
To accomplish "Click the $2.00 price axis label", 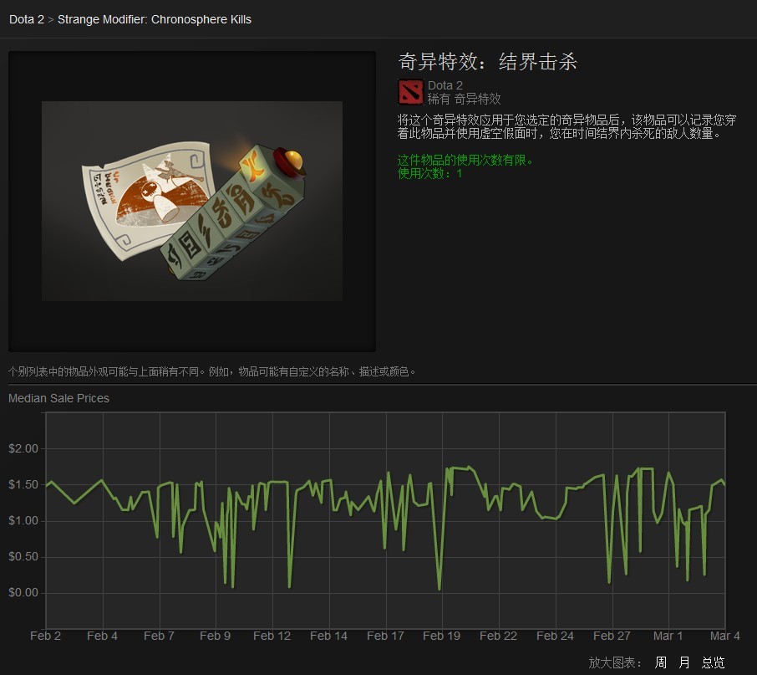I will (23, 448).
